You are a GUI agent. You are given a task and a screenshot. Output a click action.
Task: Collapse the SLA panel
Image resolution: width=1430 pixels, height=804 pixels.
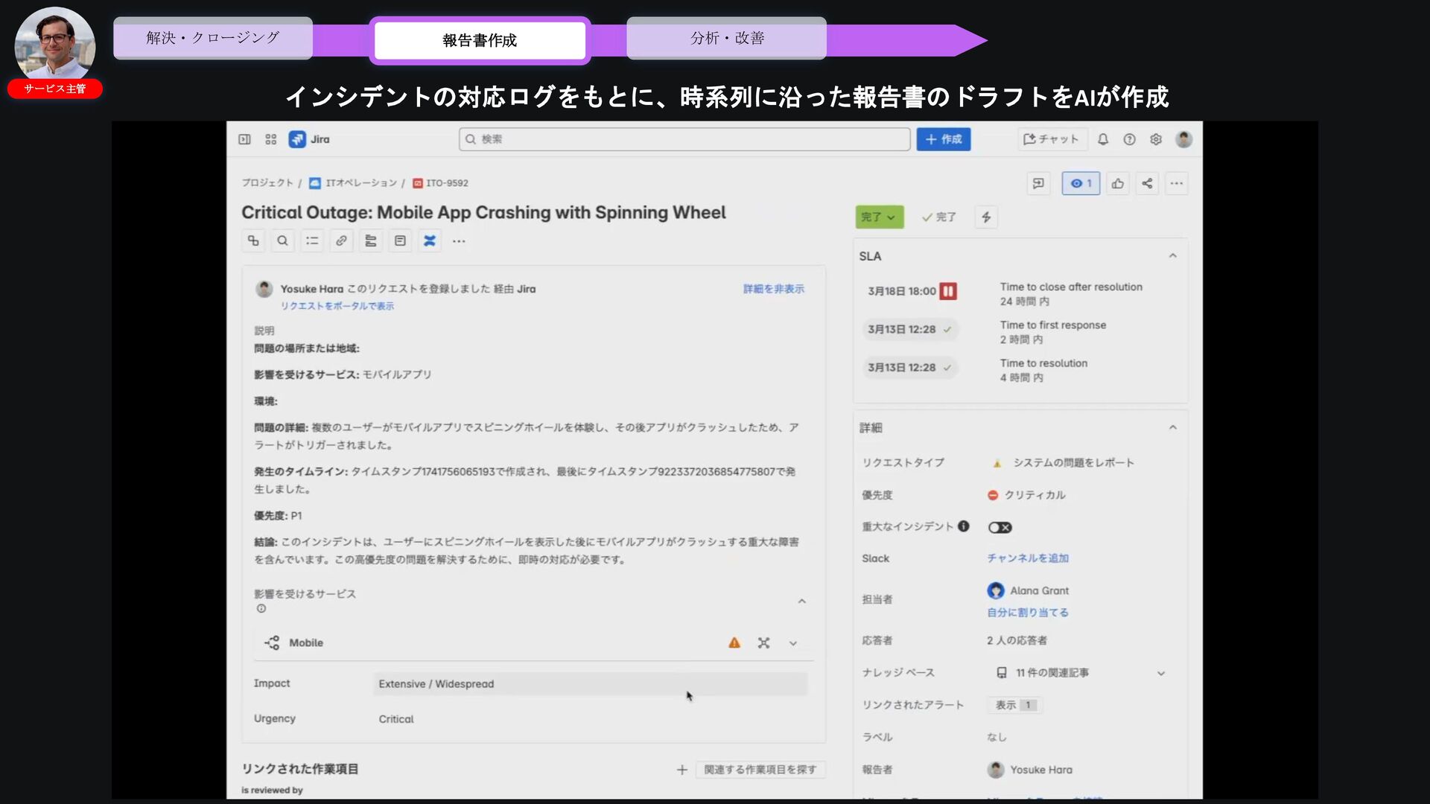click(x=1172, y=255)
